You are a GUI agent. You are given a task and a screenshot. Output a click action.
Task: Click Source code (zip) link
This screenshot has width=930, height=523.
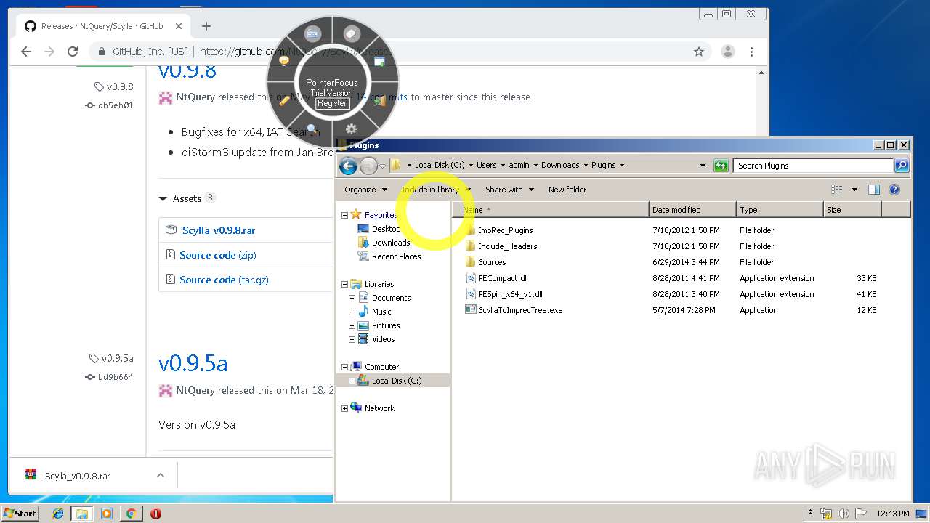tap(218, 255)
